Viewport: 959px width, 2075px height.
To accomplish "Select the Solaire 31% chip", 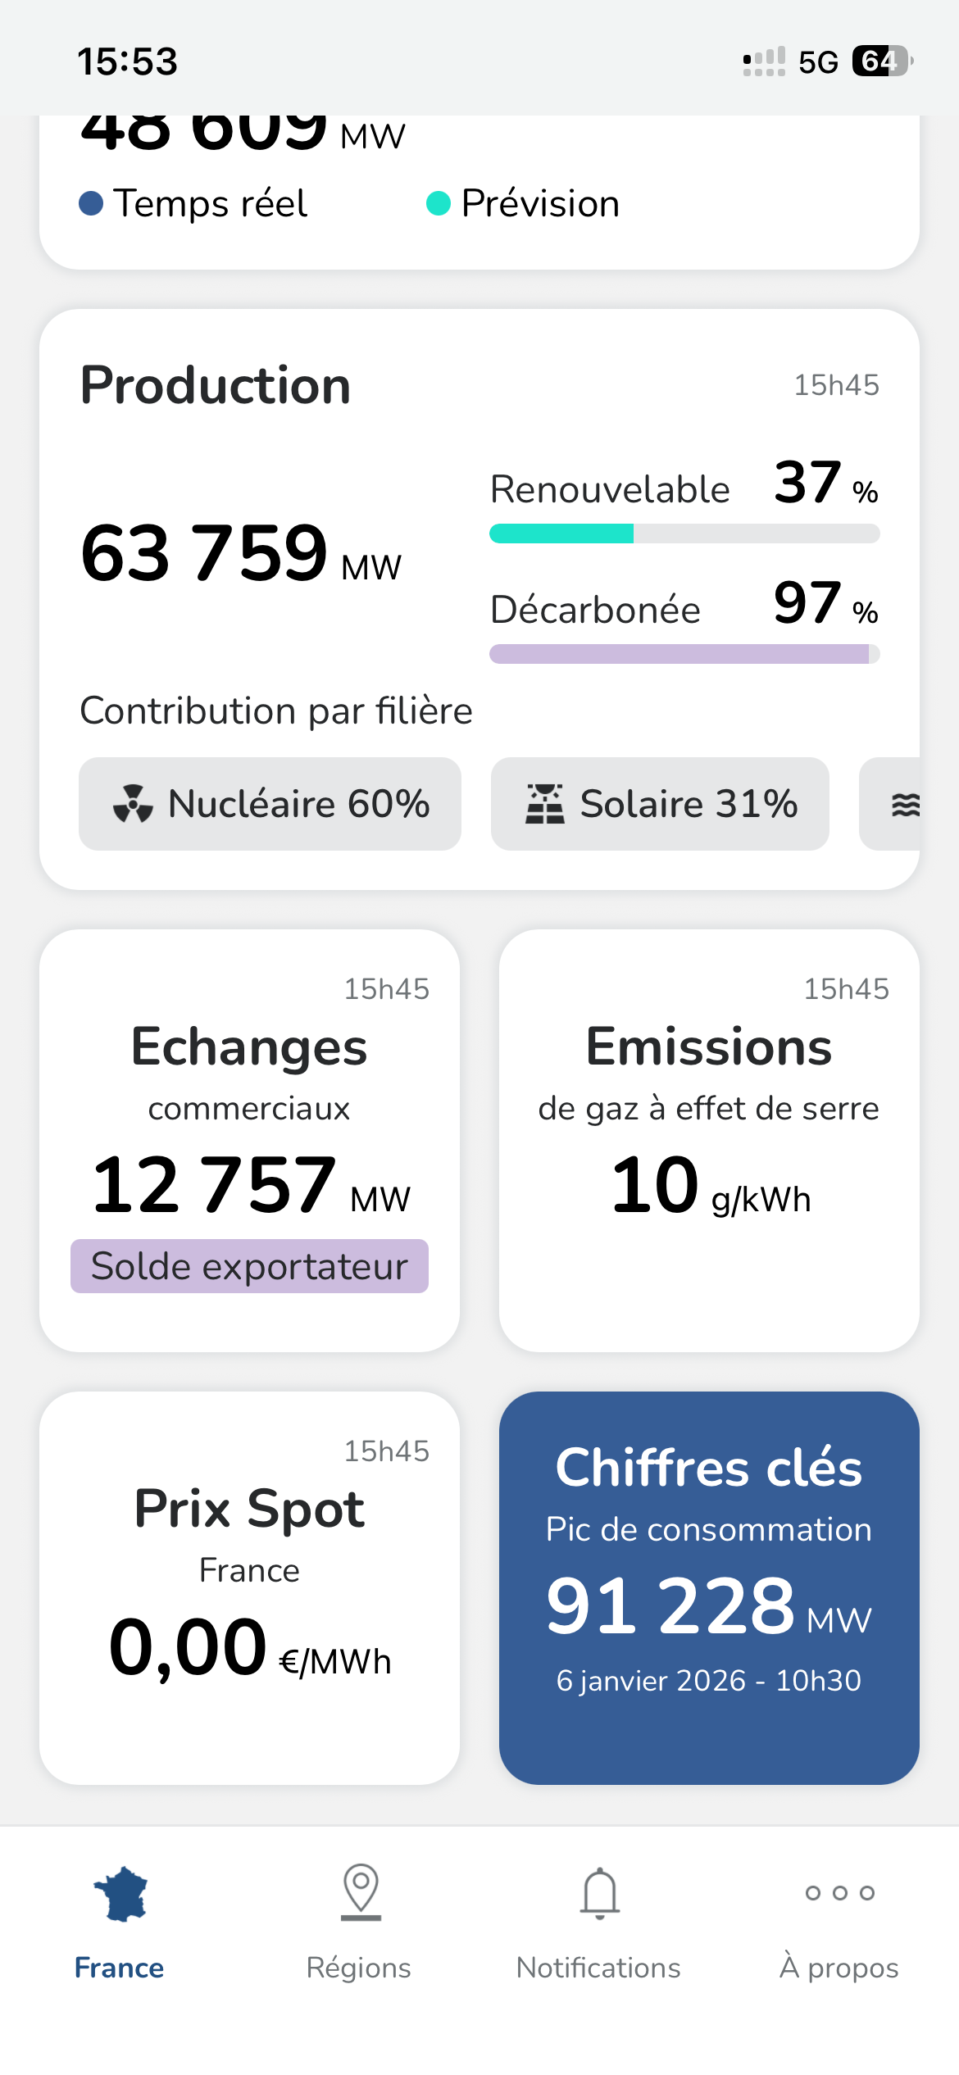I will pos(660,804).
